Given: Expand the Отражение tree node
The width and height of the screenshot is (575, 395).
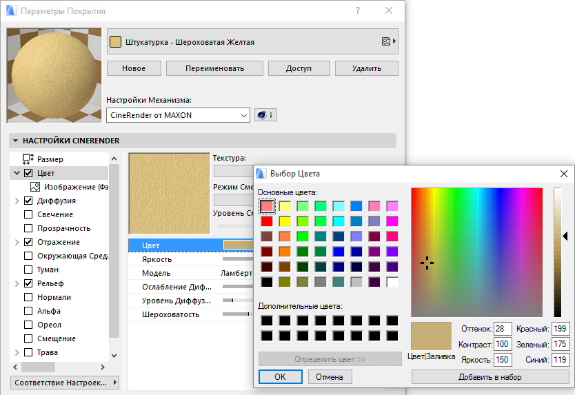Looking at the screenshot, I should [17, 242].
